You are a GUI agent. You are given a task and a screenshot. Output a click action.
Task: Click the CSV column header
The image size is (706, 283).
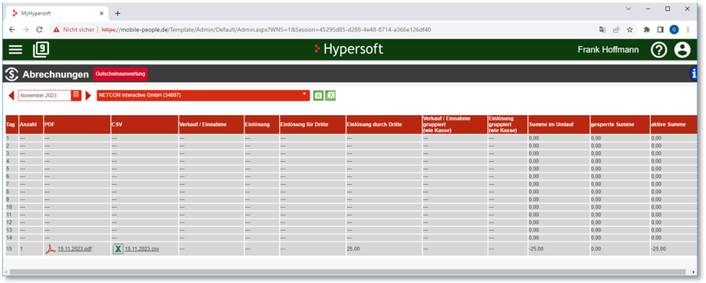145,124
